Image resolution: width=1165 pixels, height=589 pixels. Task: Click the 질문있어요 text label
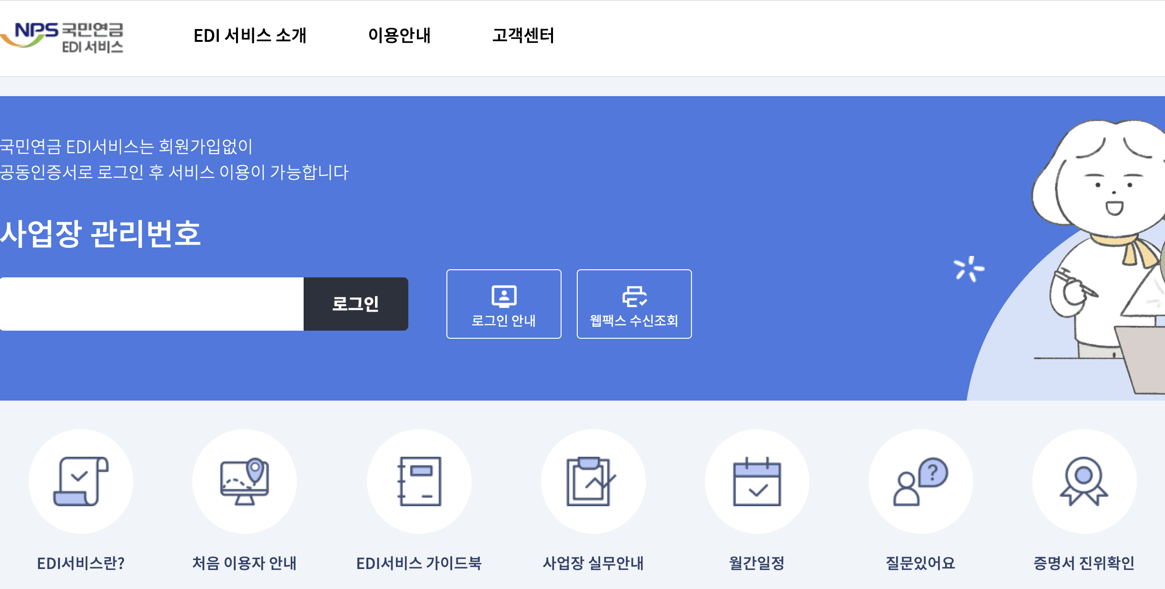921,563
